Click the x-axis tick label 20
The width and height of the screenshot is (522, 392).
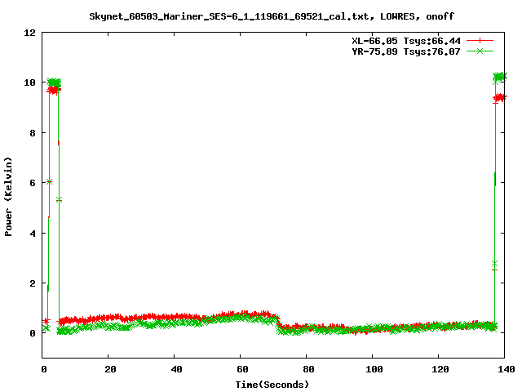tap(110, 369)
